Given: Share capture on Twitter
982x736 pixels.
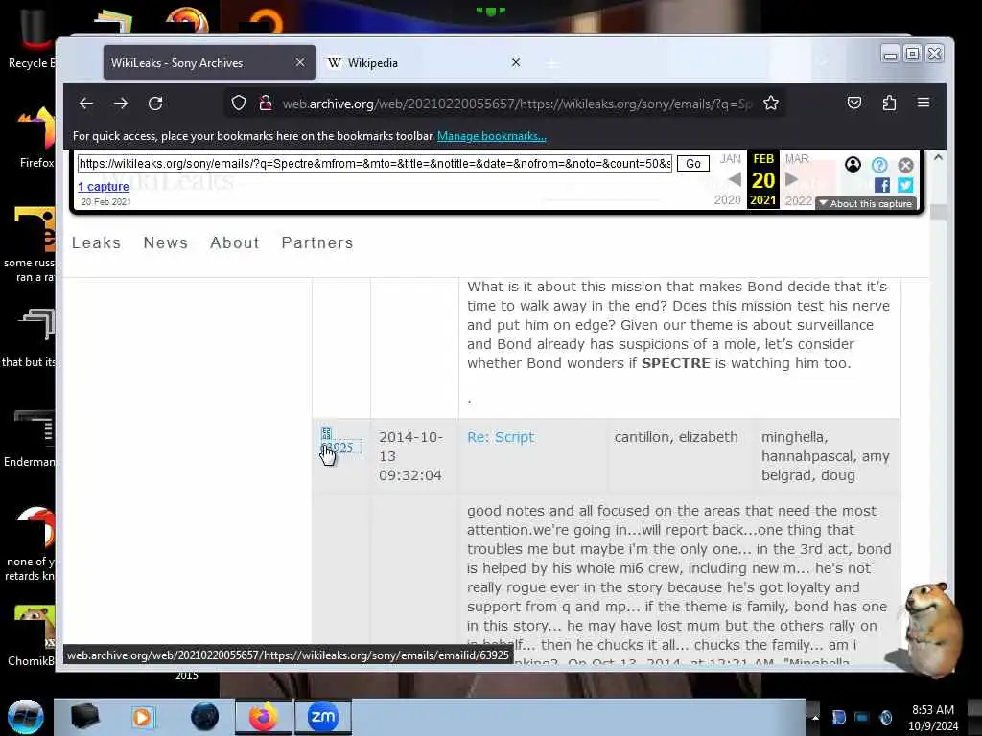Looking at the screenshot, I should click(905, 185).
